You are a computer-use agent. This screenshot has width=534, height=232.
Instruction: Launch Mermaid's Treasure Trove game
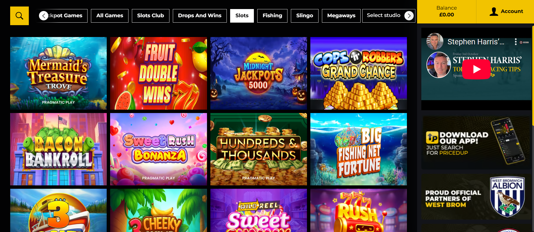[x=58, y=73]
